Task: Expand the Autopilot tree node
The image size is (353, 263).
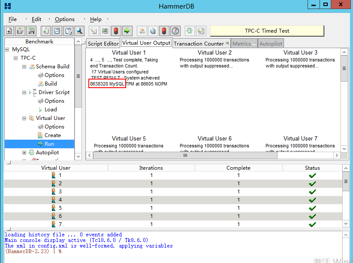Action: tap(24, 153)
